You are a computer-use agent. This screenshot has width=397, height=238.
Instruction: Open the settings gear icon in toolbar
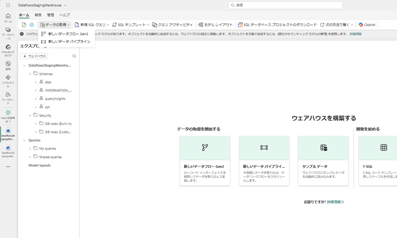click(x=32, y=25)
